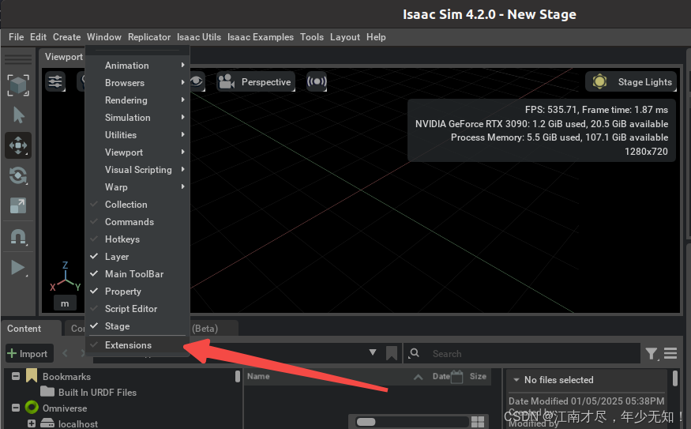Open the Isaac Examples menu
The height and width of the screenshot is (429, 691).
(x=261, y=37)
